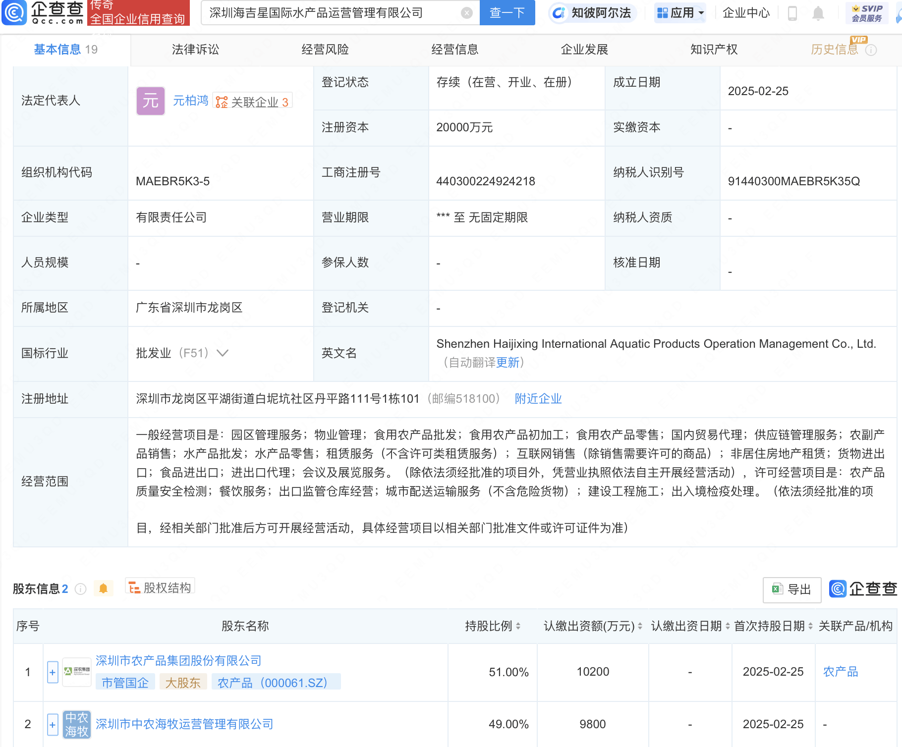Image resolution: width=902 pixels, height=747 pixels.
Task: Sort by 认缴出资日期 column arrows
Action: tap(728, 626)
